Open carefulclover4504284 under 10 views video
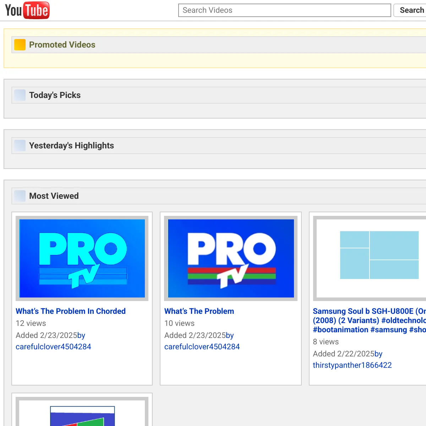 click(x=202, y=346)
